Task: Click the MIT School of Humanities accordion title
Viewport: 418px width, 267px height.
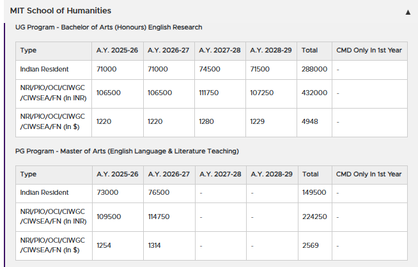Action: click(61, 11)
